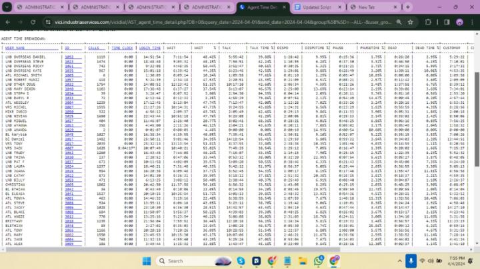The image size is (480, 269).
Task: Sort by the USER NAME column link
Action: click(16, 48)
